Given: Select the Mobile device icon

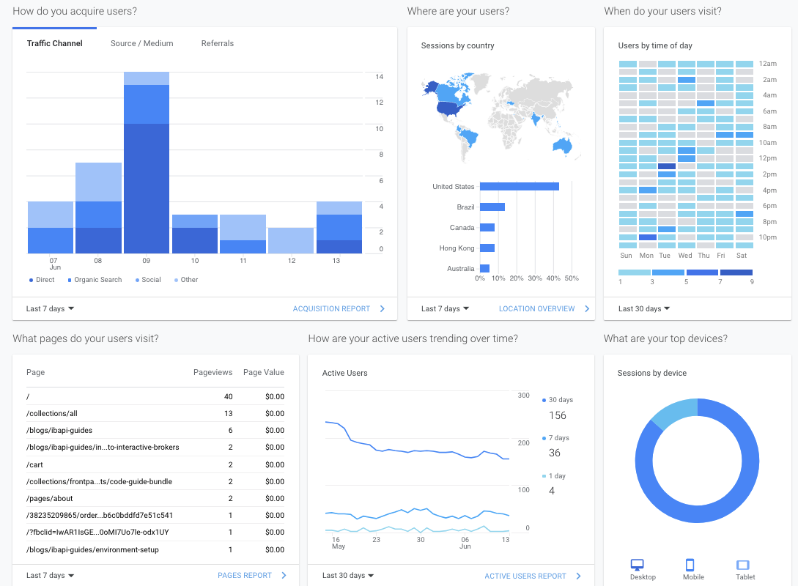Looking at the screenshot, I should (690, 564).
